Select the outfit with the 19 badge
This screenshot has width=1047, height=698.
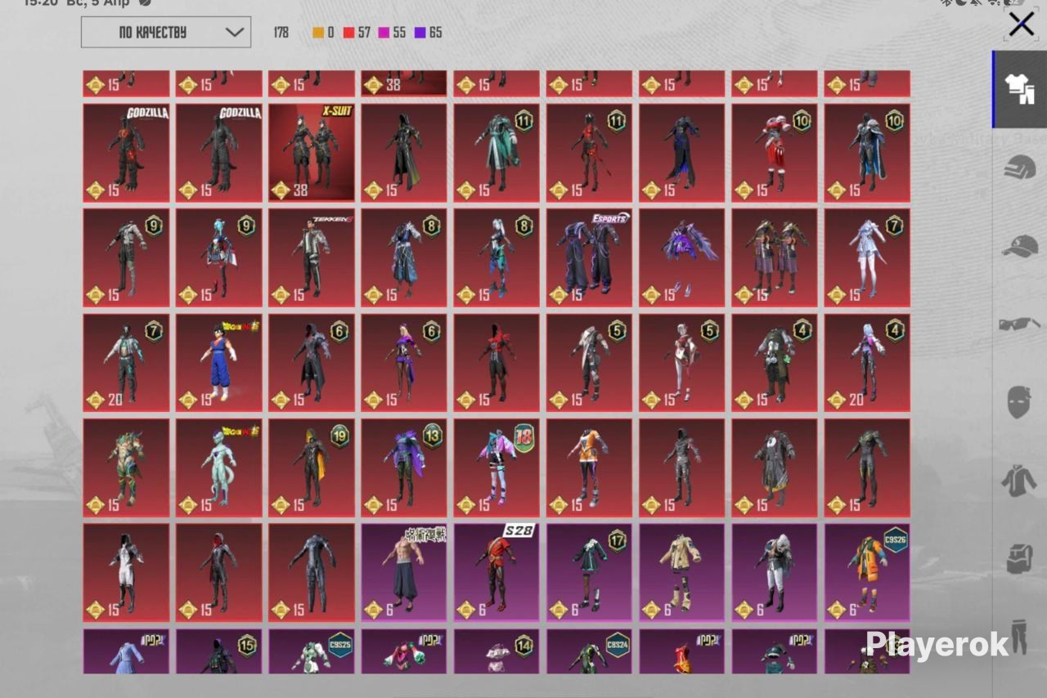pyautogui.click(x=312, y=468)
